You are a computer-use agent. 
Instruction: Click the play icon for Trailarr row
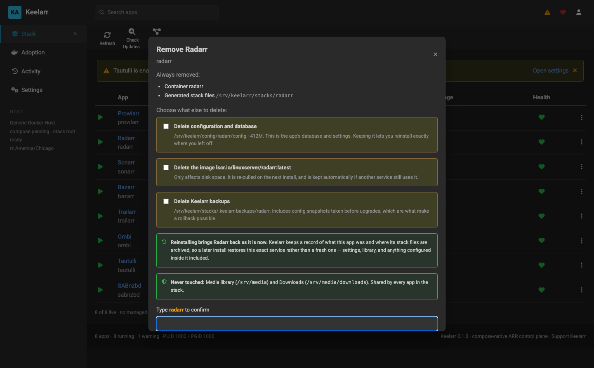point(101,216)
